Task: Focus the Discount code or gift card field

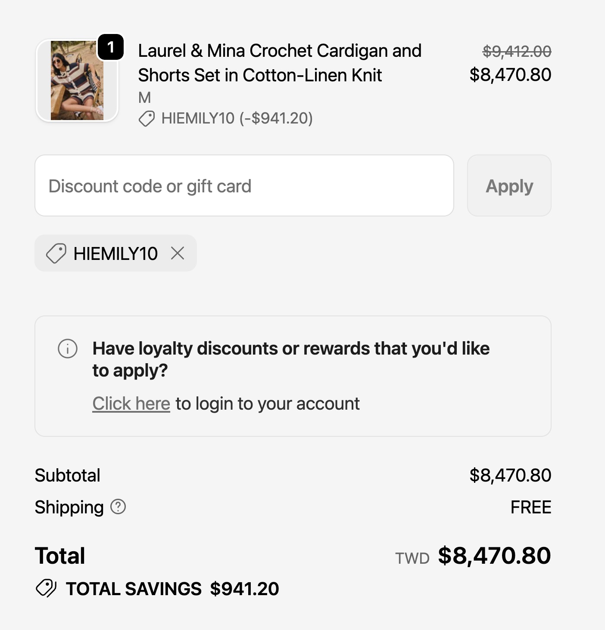Action: (244, 185)
